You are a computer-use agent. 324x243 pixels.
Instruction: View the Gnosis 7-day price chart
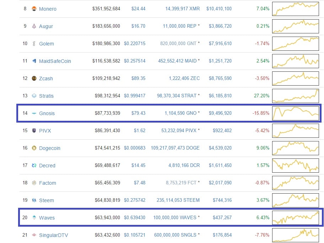point(296,113)
